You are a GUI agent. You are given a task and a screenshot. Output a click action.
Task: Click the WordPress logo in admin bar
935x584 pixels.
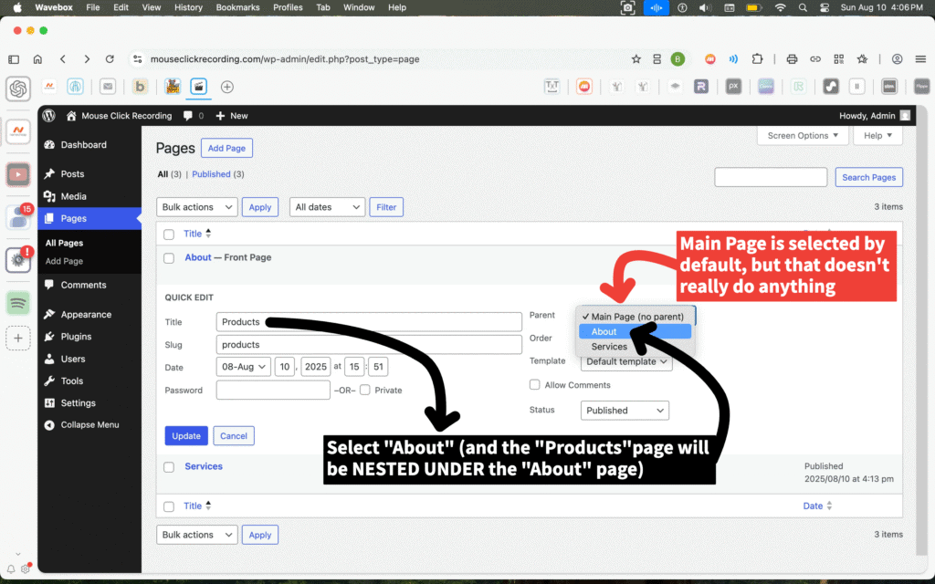49,116
